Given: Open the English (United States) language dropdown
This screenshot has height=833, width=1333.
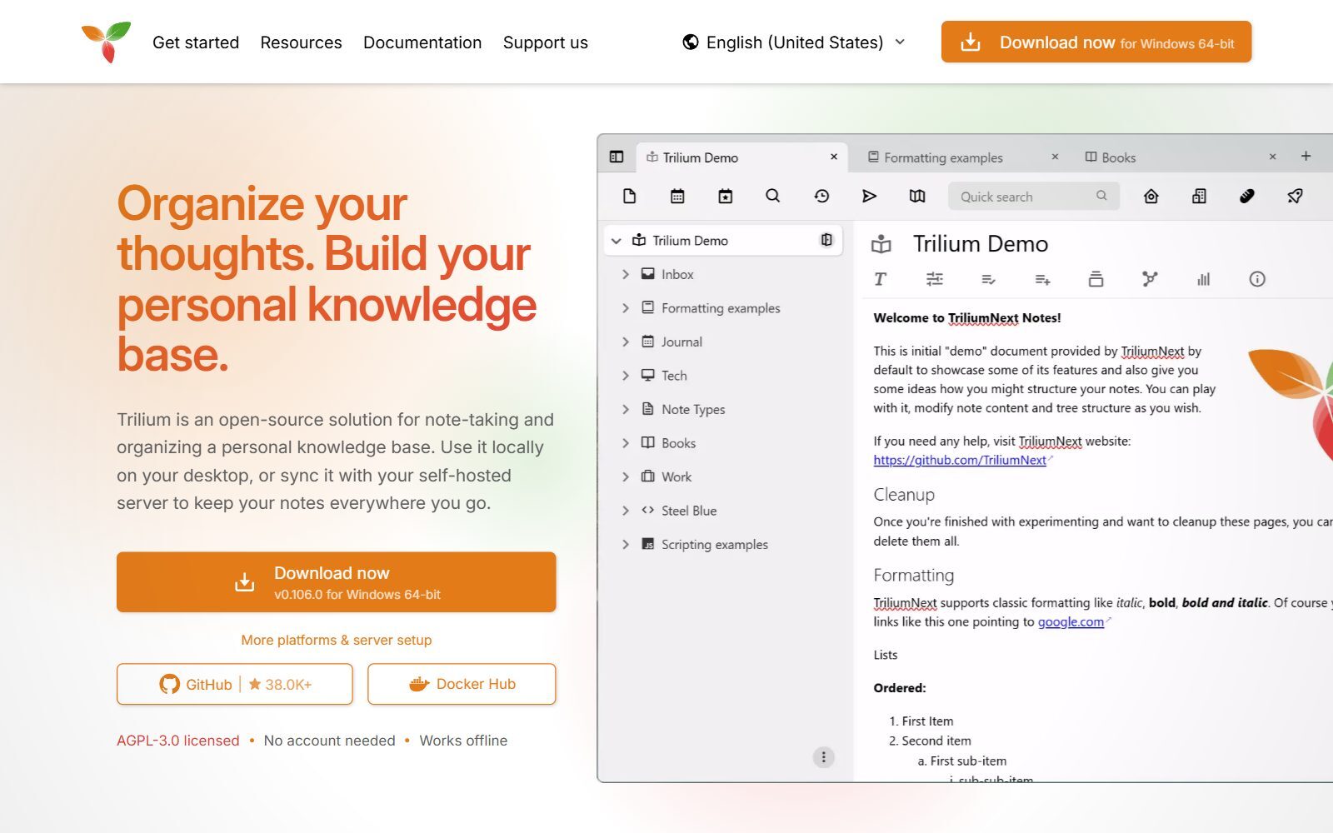Looking at the screenshot, I should [794, 42].
